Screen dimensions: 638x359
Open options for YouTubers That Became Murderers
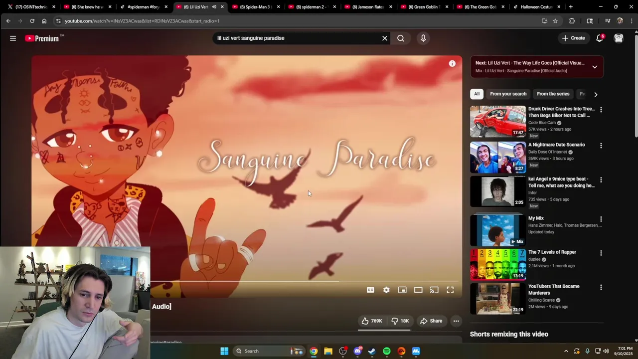(601, 287)
